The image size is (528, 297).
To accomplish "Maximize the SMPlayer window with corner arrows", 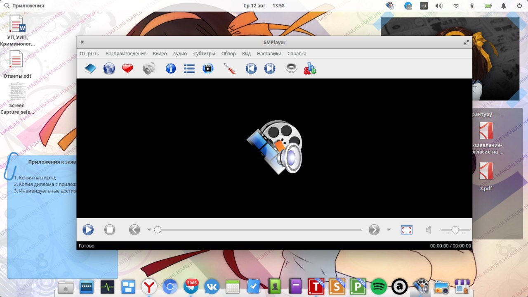I will [467, 42].
